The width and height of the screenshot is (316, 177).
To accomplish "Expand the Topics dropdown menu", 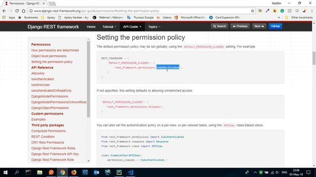I will click(154, 27).
